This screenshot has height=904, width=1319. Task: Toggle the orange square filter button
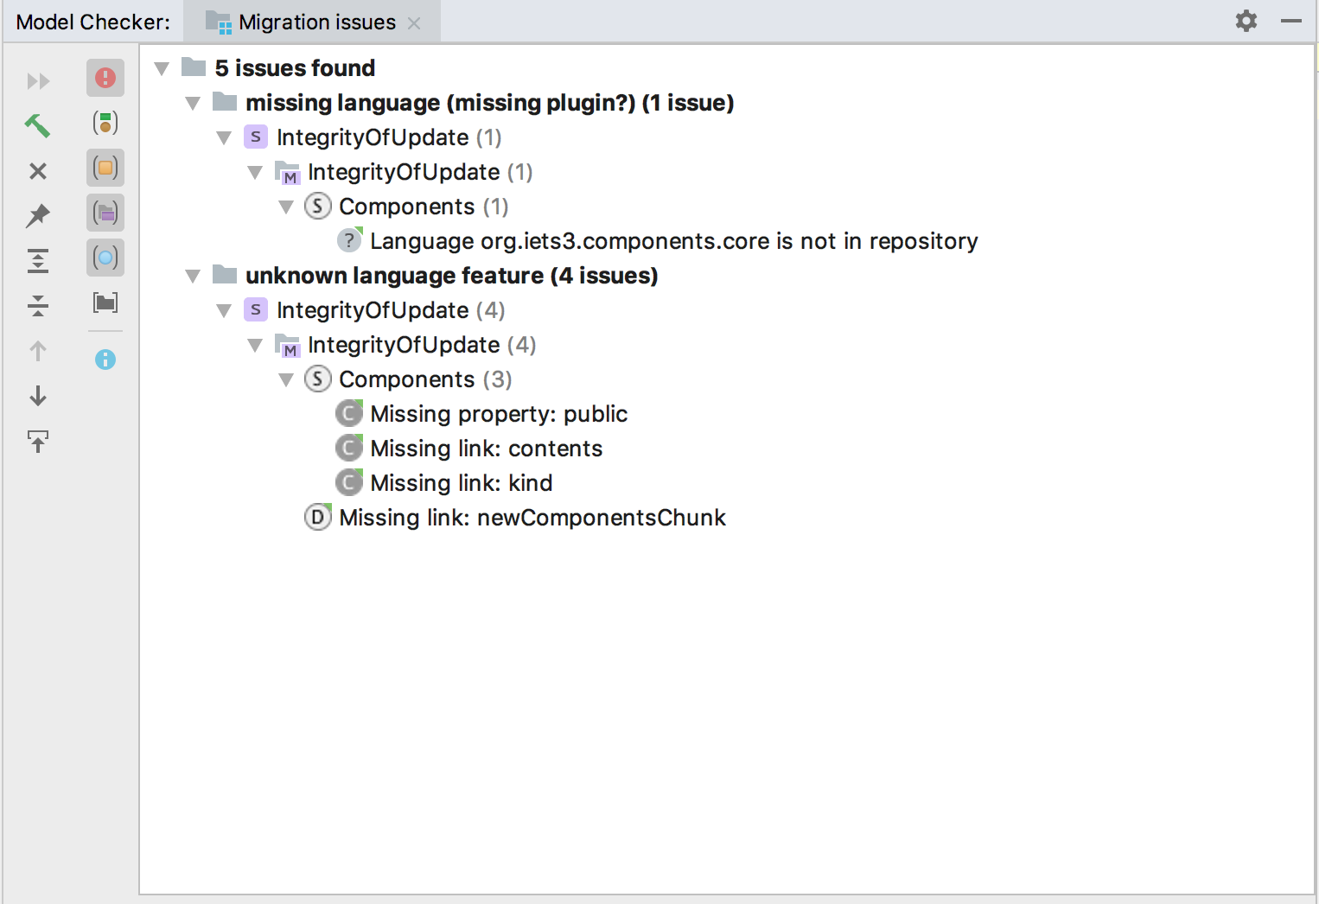click(x=105, y=168)
